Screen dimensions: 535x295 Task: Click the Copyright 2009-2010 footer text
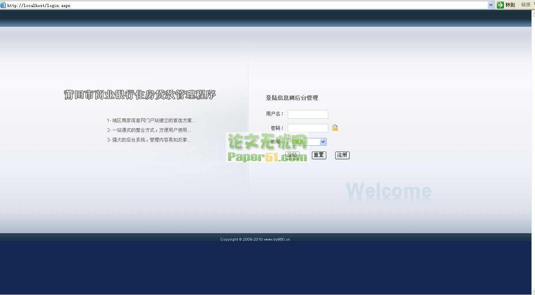255,239
